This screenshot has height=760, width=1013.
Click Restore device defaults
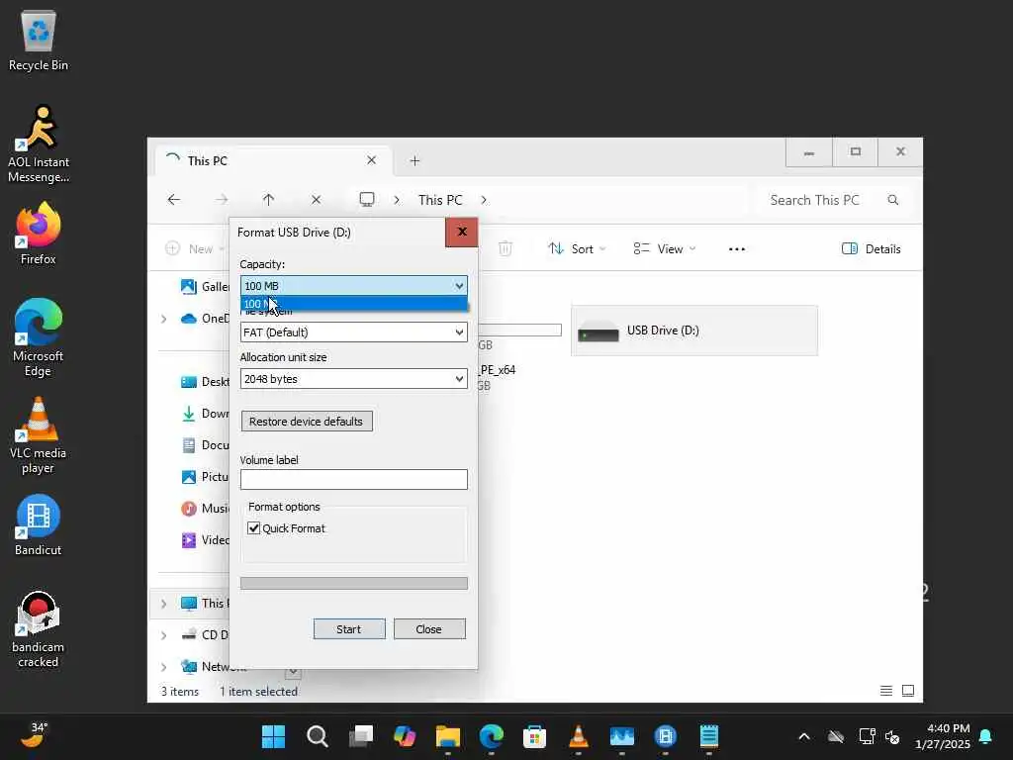(307, 422)
